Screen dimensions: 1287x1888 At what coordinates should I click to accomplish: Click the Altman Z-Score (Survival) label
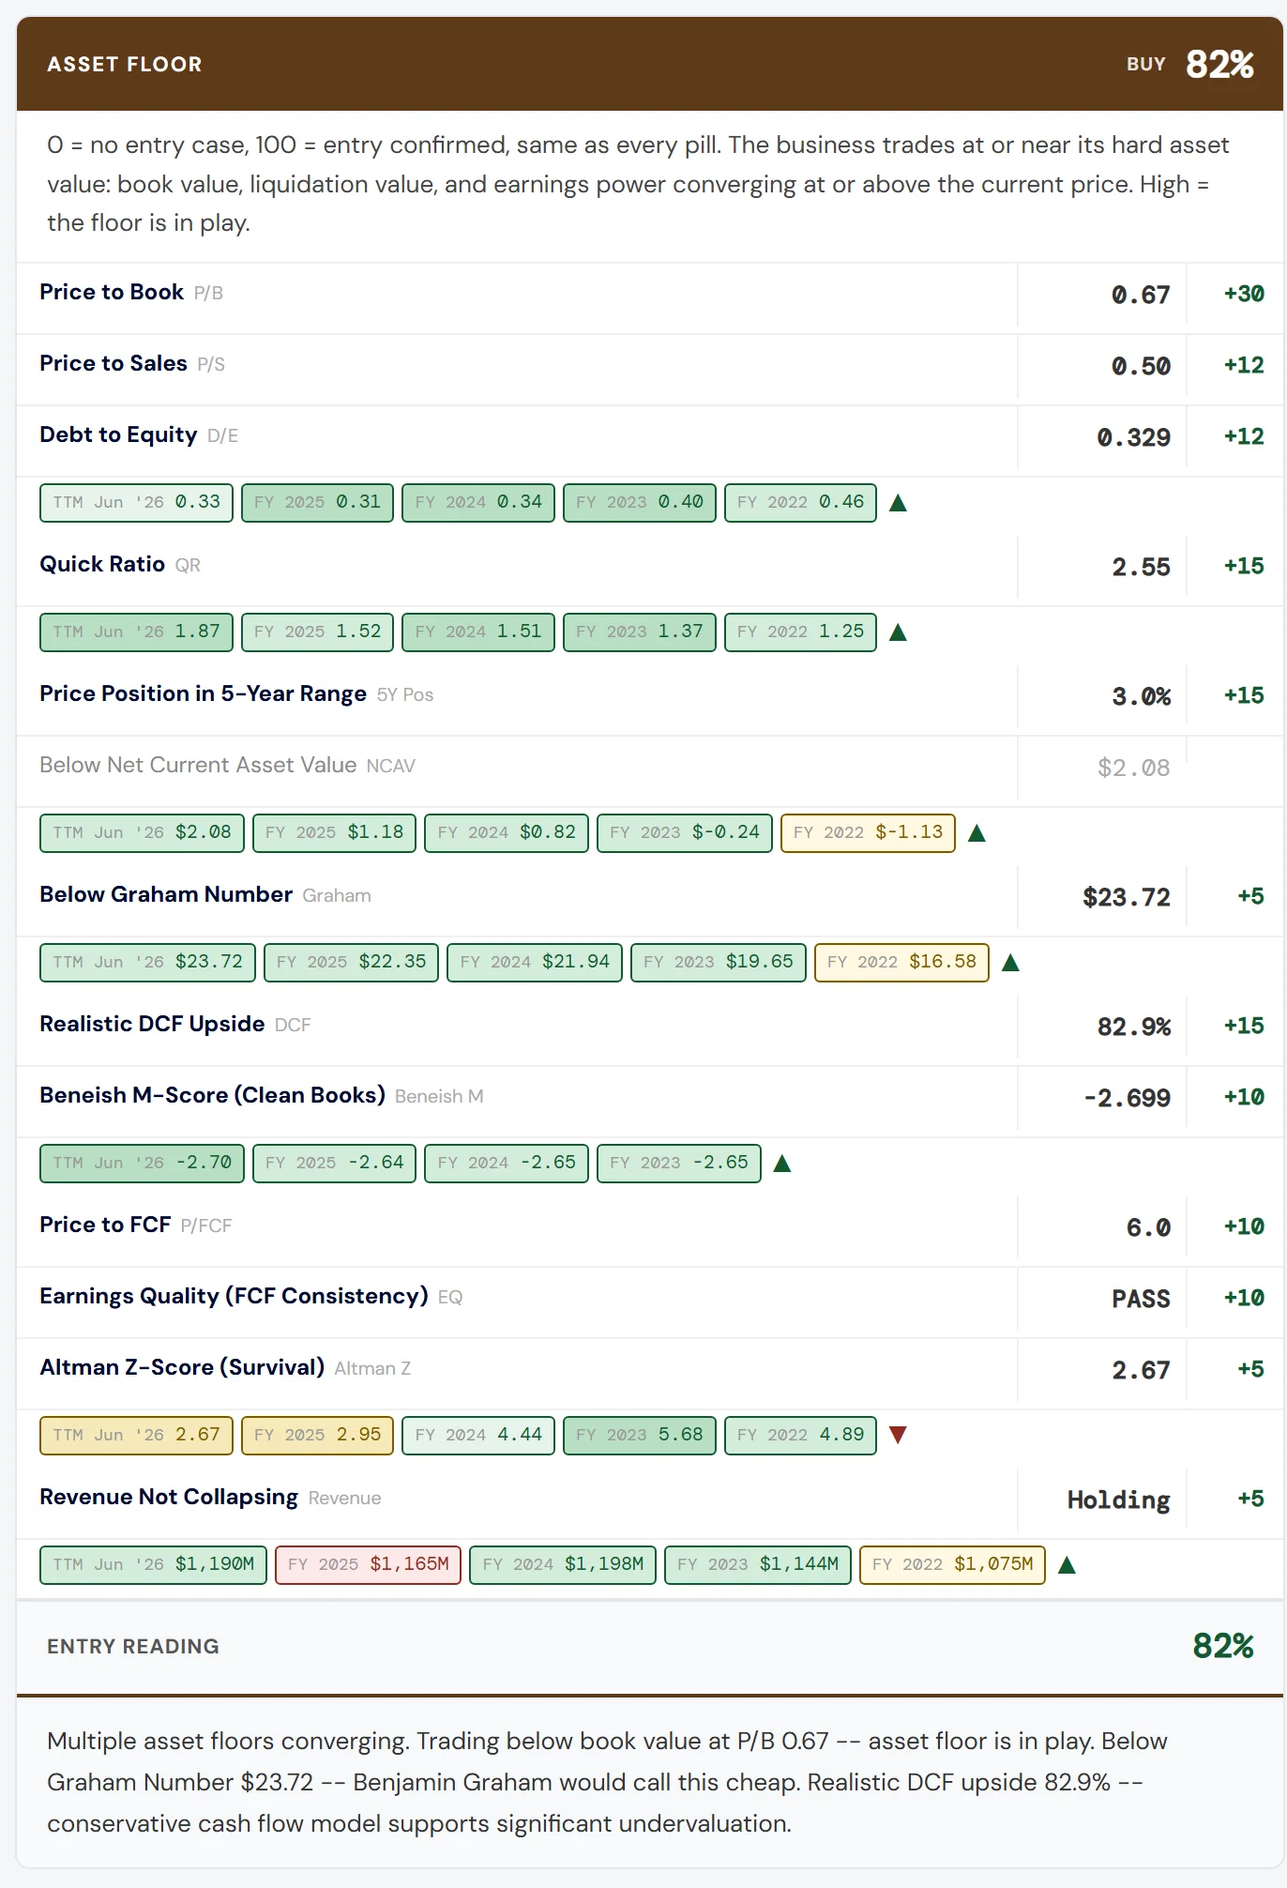(182, 1367)
